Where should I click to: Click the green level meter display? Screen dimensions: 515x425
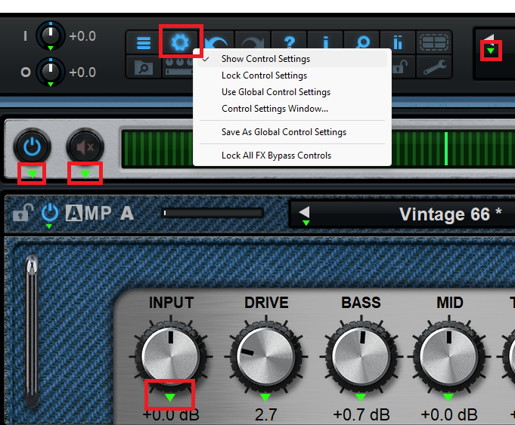(318, 149)
